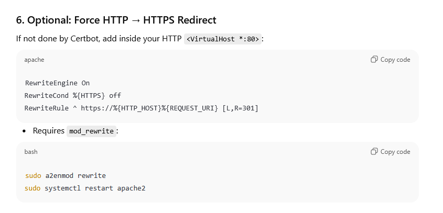Viewport: 443px width, 213px height.
Task: Click the [L,R=301] flags in RewriteRule
Action: tap(240, 108)
